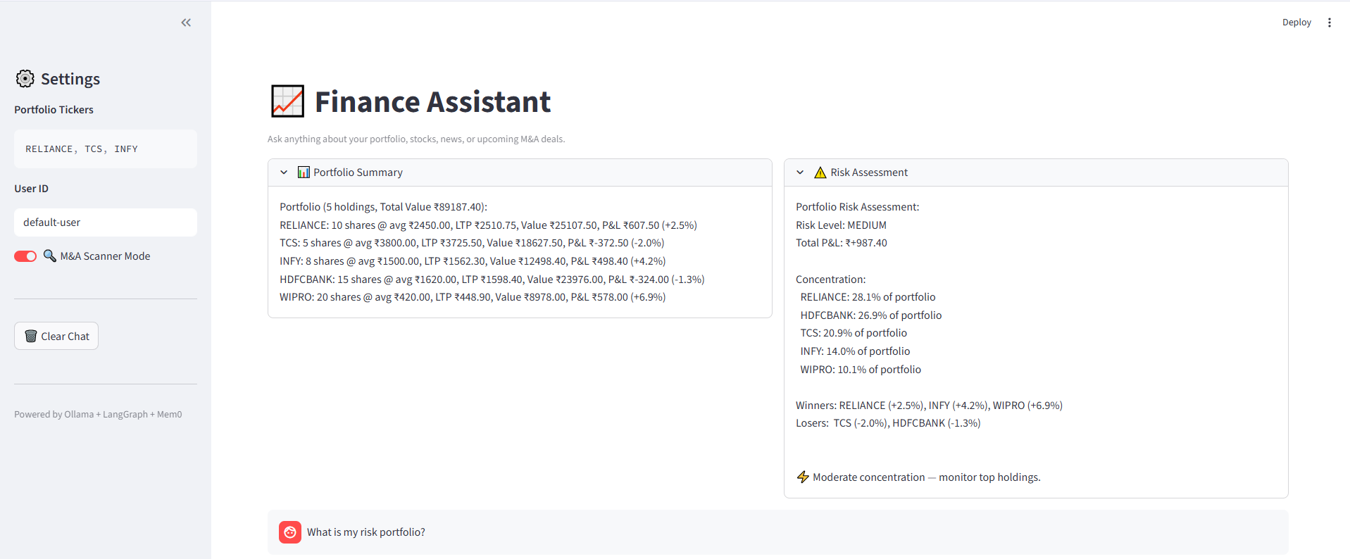This screenshot has height=559, width=1350.
Task: Click the 'Concentration:' label
Action: tap(831, 279)
